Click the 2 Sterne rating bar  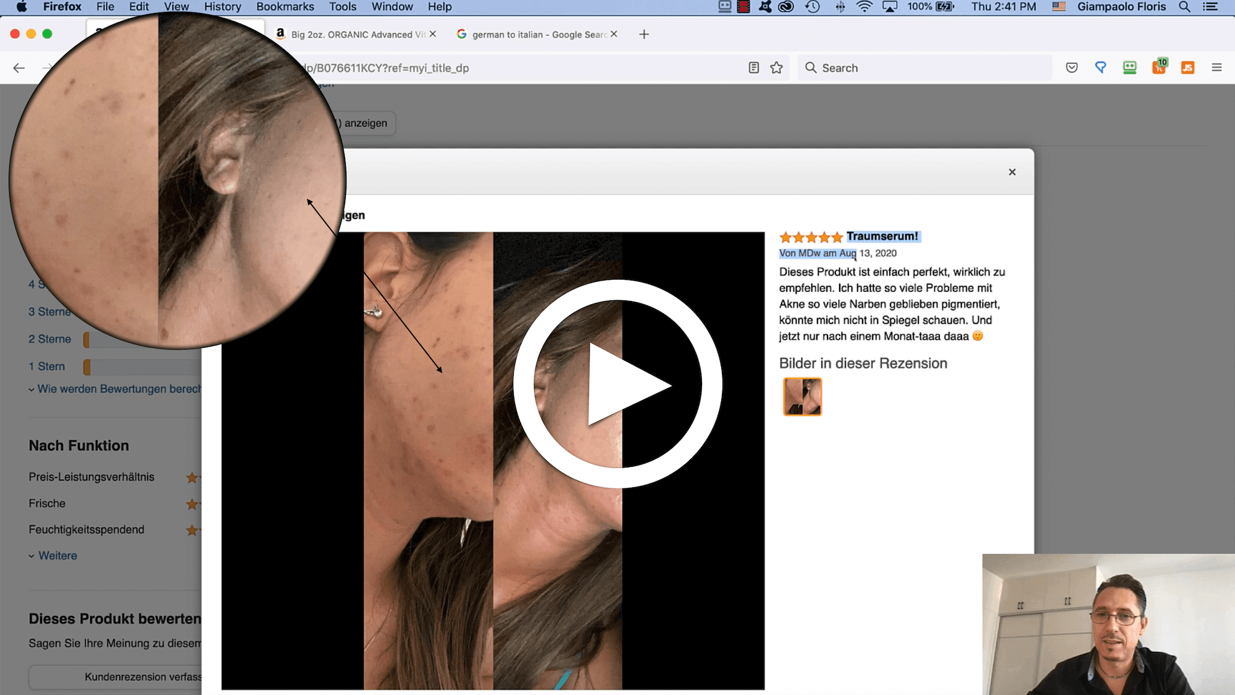142,339
